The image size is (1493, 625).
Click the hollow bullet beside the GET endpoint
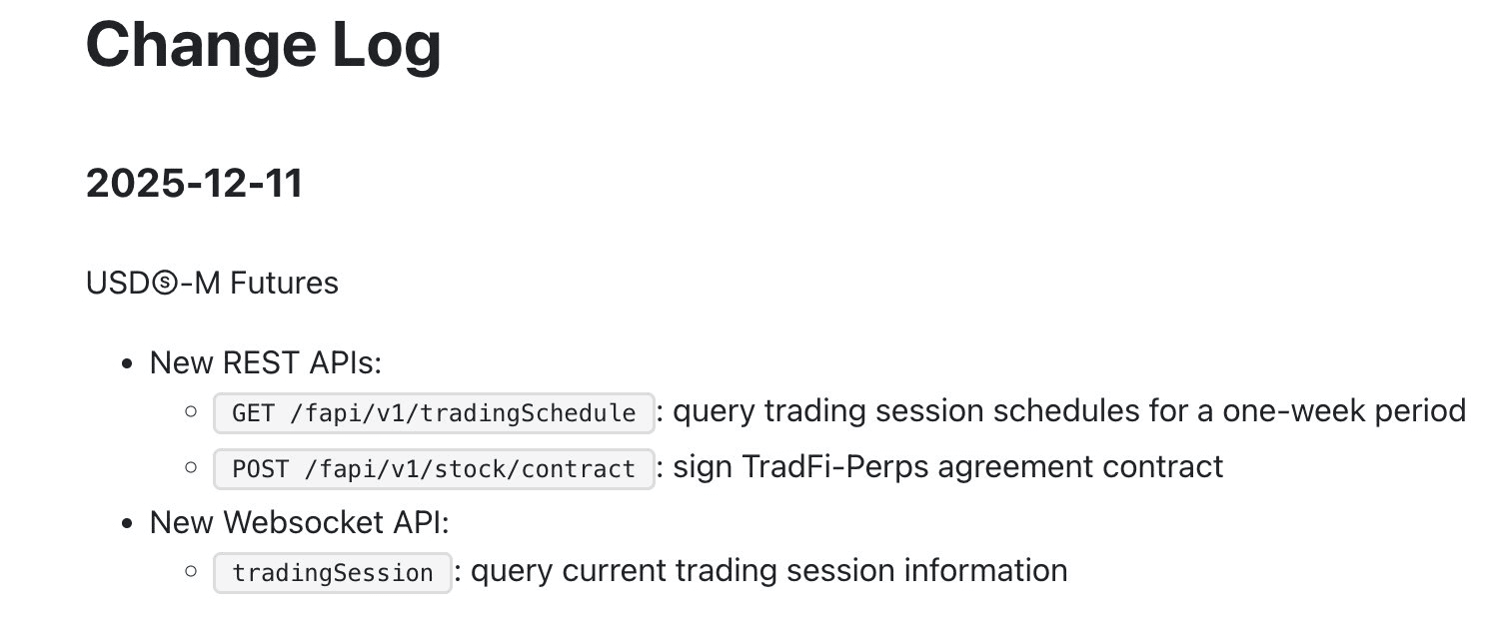click(x=191, y=411)
